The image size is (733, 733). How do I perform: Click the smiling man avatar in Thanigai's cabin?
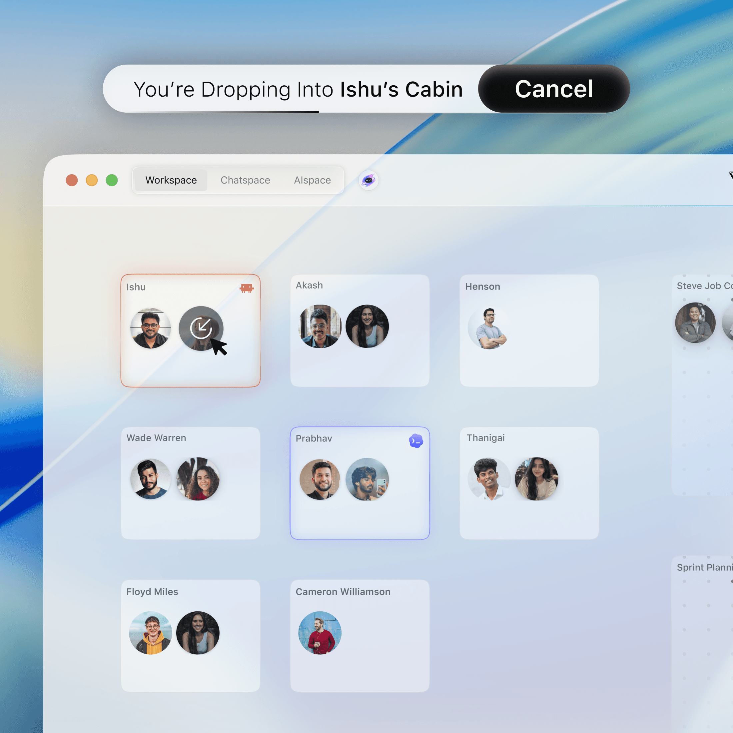pyautogui.click(x=489, y=479)
